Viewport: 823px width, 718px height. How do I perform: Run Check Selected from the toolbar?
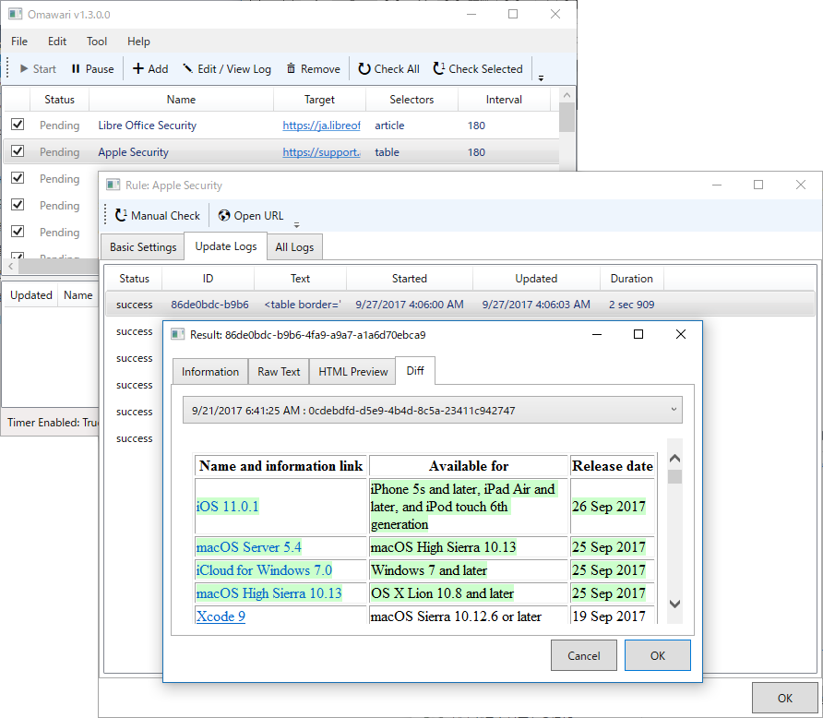478,69
